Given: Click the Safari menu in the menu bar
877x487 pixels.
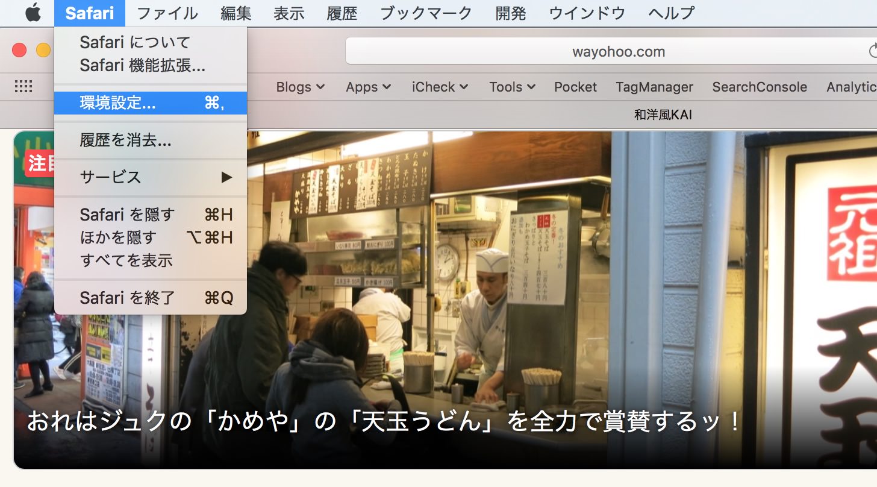Looking at the screenshot, I should pyautogui.click(x=90, y=13).
